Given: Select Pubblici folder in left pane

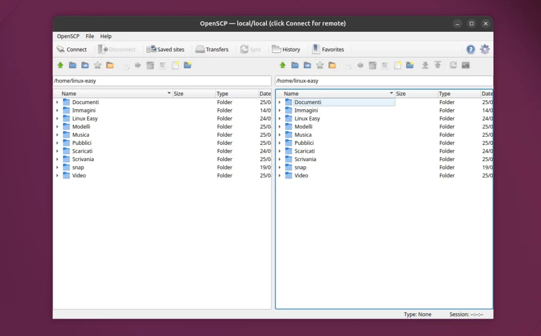Looking at the screenshot, I should click(82, 143).
